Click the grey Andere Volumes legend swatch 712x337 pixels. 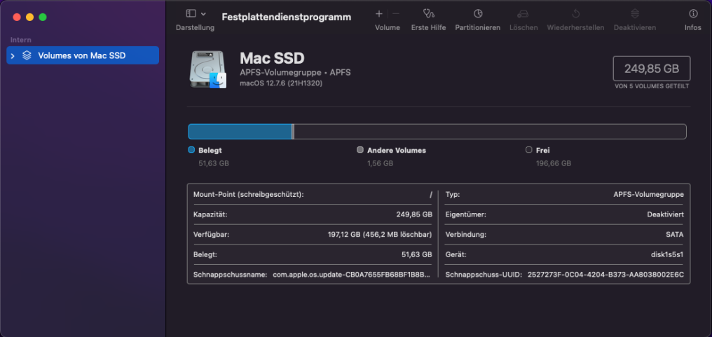tap(360, 150)
